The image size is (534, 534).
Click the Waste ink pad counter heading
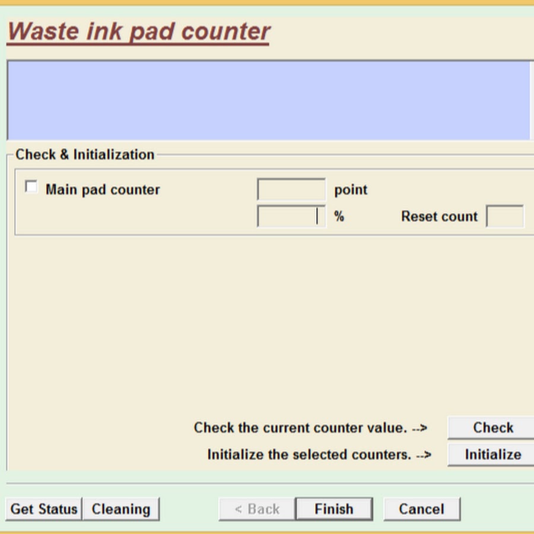[x=139, y=31]
